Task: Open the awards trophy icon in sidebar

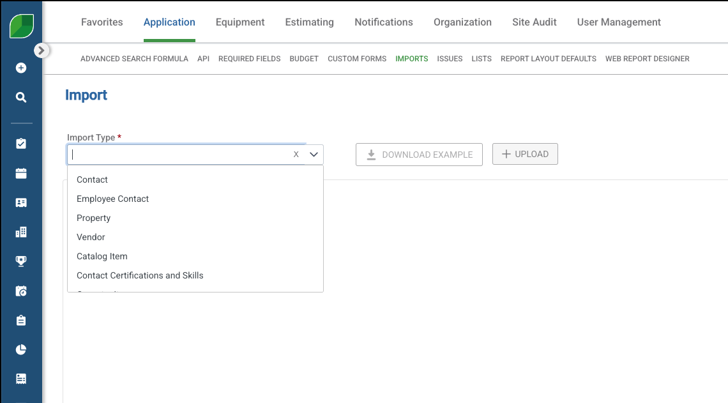Action: (x=21, y=261)
